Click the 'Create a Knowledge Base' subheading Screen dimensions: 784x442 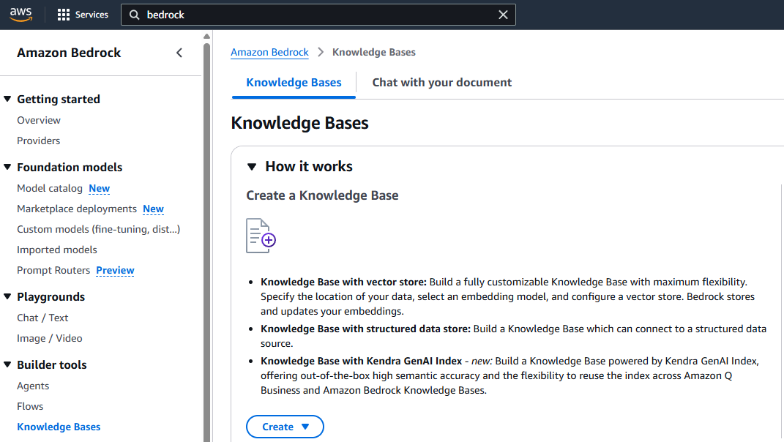[322, 195]
